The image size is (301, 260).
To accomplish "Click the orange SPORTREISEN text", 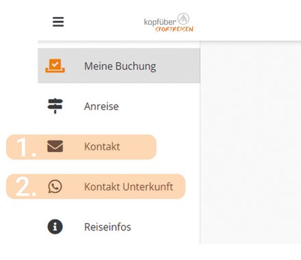I will pos(174,29).
